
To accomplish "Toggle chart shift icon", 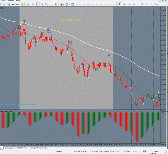I will [56, 4].
